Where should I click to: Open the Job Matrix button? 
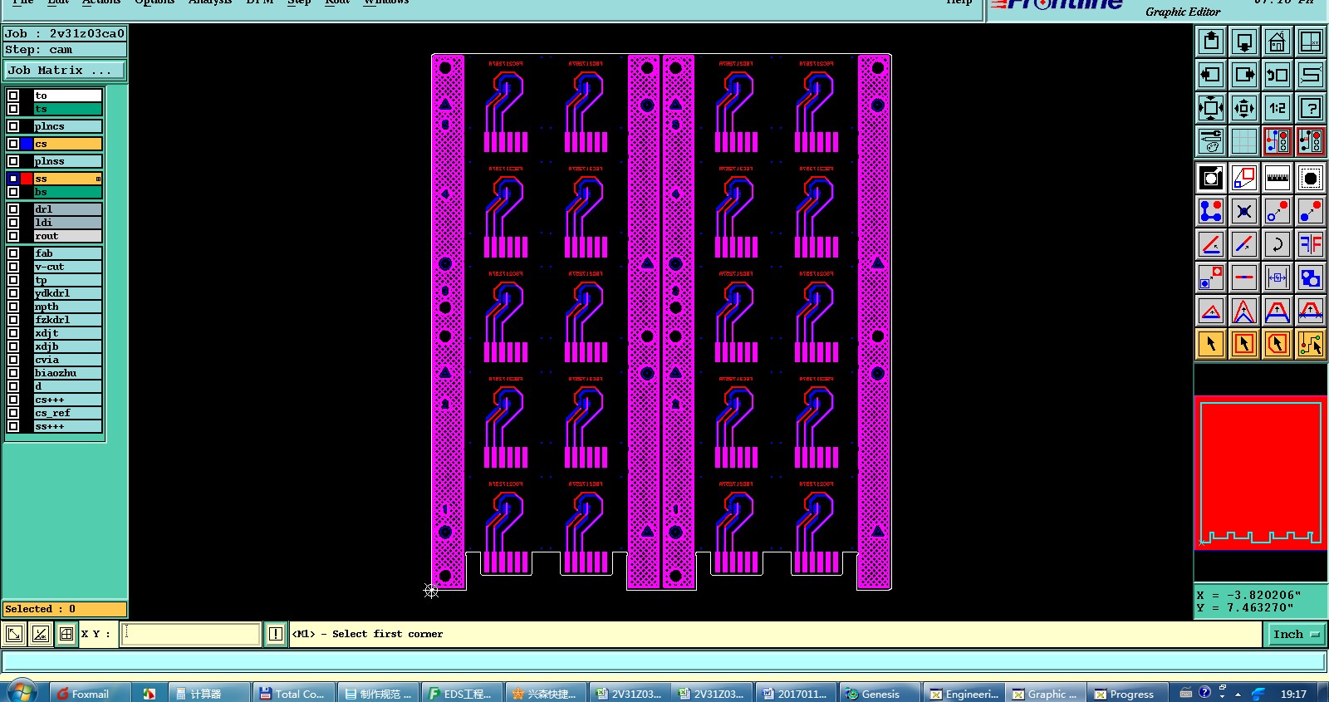(x=64, y=71)
